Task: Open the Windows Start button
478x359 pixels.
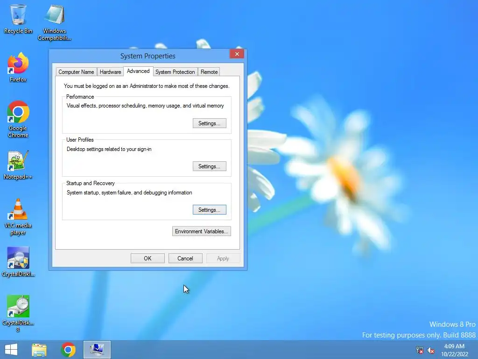Action: coord(11,350)
